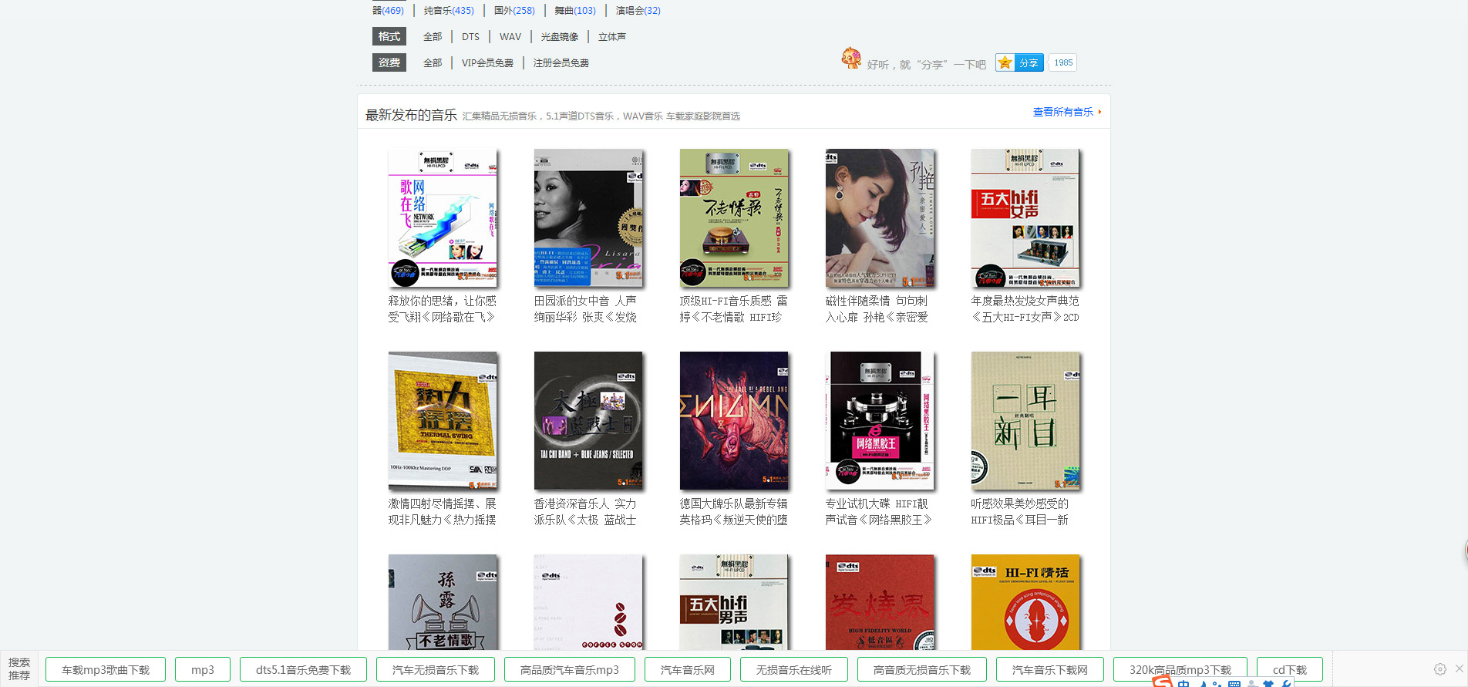Open the red 发烧界 album cover
1468x687 pixels.
point(880,602)
